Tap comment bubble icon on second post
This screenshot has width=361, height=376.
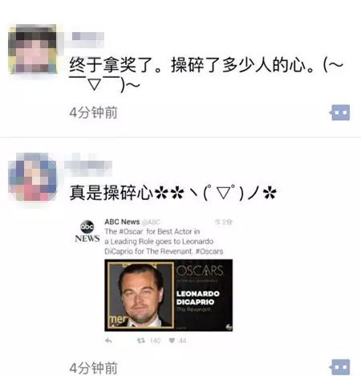coord(339,367)
